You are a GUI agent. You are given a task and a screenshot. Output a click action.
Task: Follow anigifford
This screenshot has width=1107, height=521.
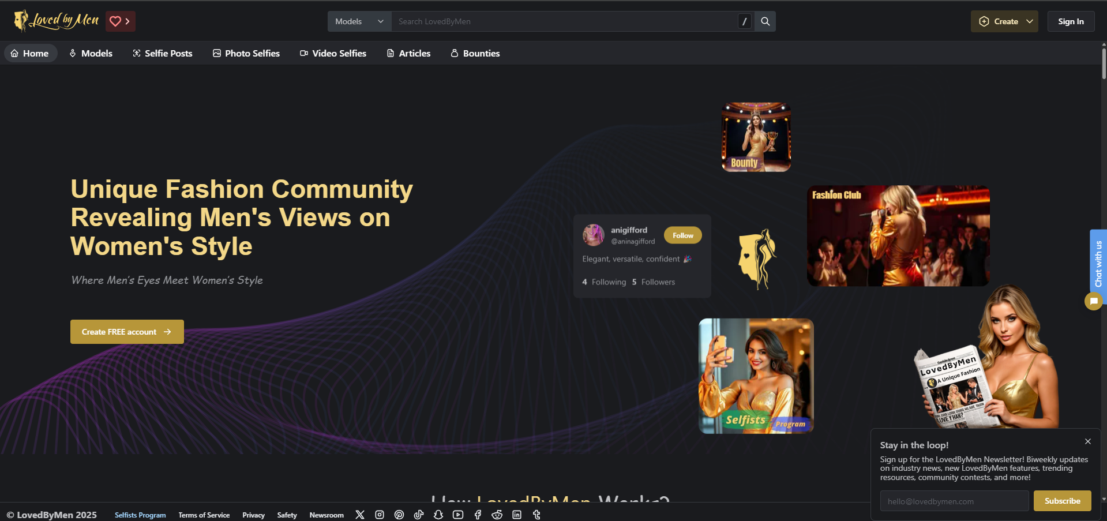[x=683, y=235]
